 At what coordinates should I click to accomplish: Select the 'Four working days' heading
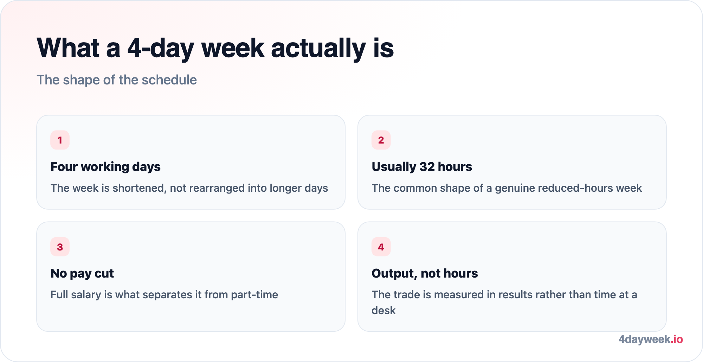pos(105,167)
